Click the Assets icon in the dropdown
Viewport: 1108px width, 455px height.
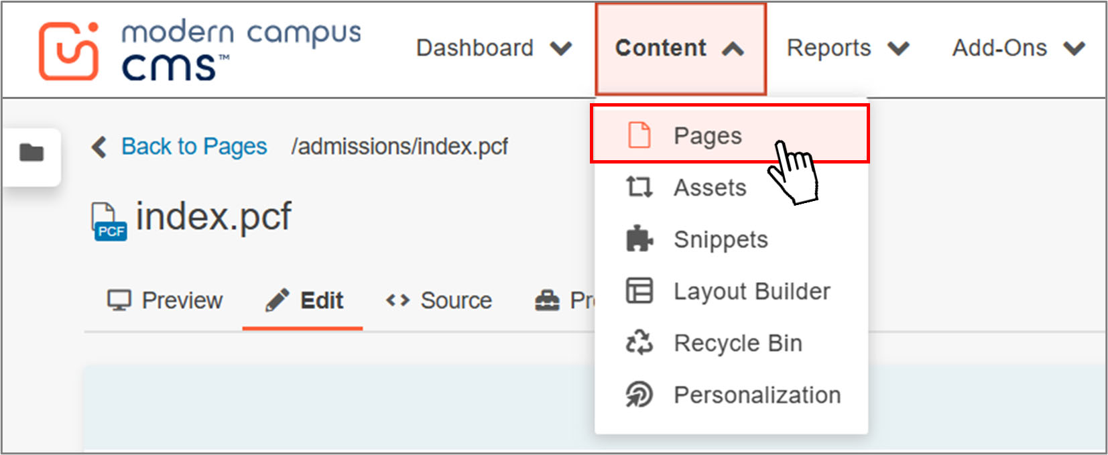[x=638, y=187]
